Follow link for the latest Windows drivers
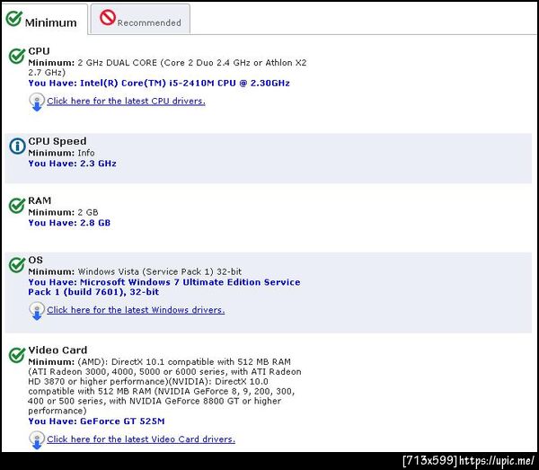Screen dimensions: 539x470 click(136, 310)
